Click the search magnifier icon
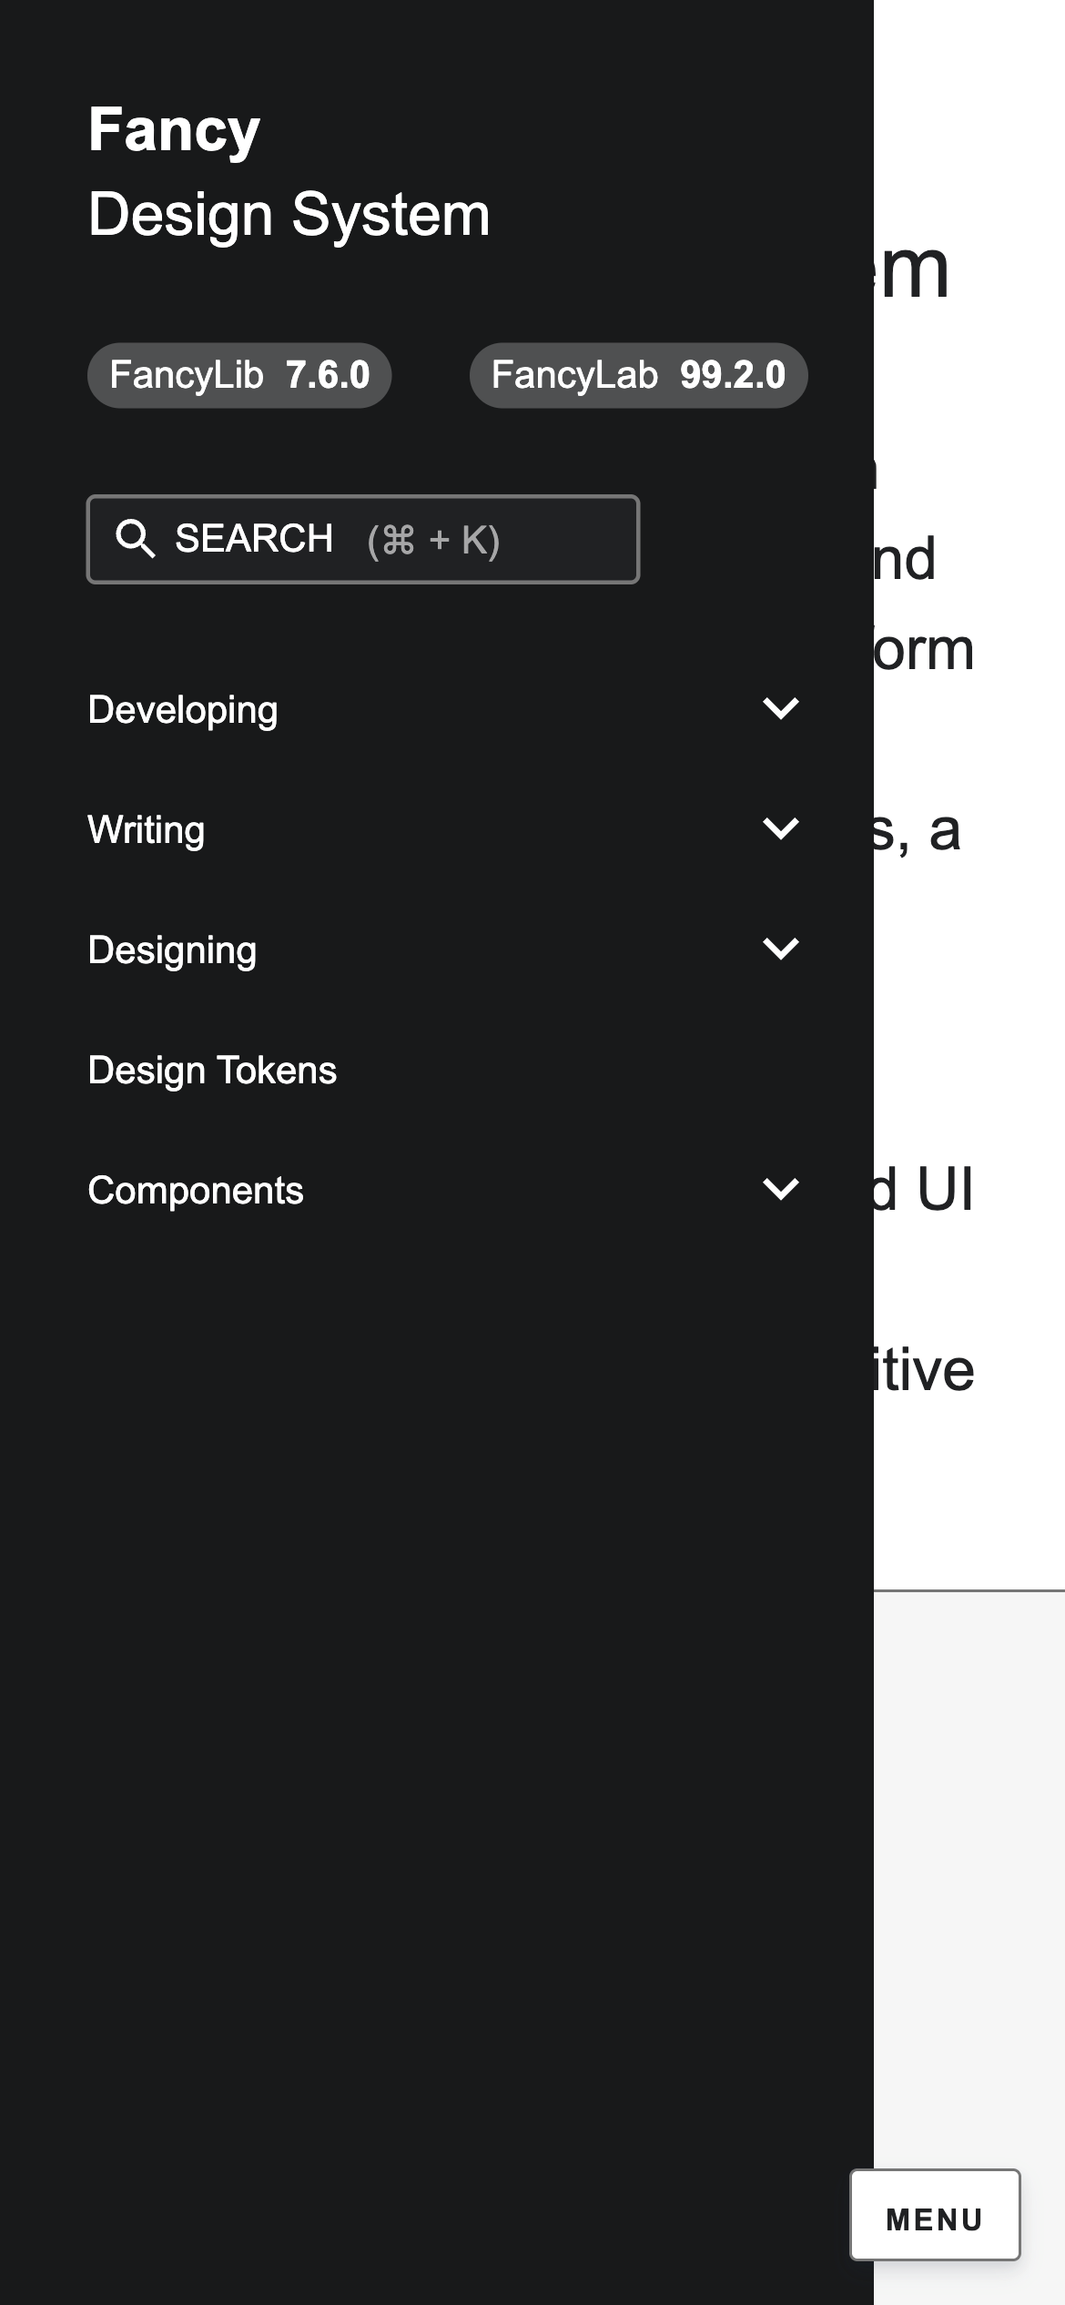The width and height of the screenshot is (1065, 2305). tap(136, 539)
